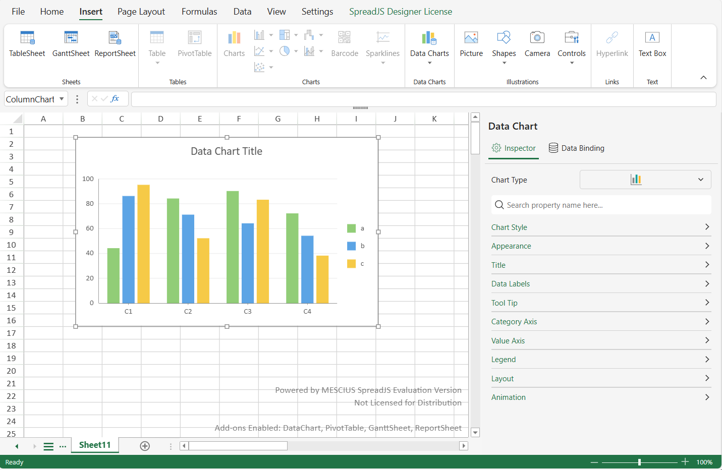Insert a GanttSheet
This screenshot has height=470, width=722.
pyautogui.click(x=71, y=44)
